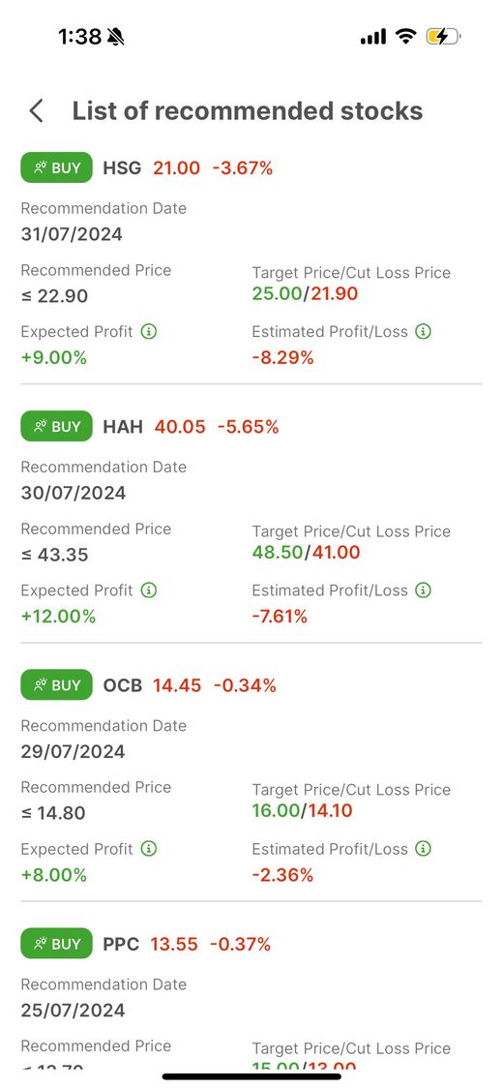Tap the BUY badge for HSG
The height and width of the screenshot is (1089, 503).
(x=56, y=167)
